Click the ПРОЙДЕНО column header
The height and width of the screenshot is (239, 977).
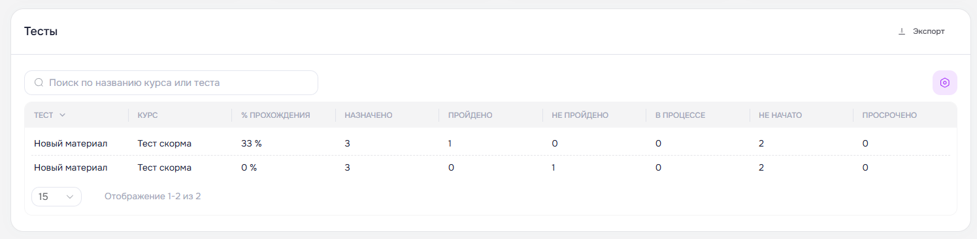[470, 115]
